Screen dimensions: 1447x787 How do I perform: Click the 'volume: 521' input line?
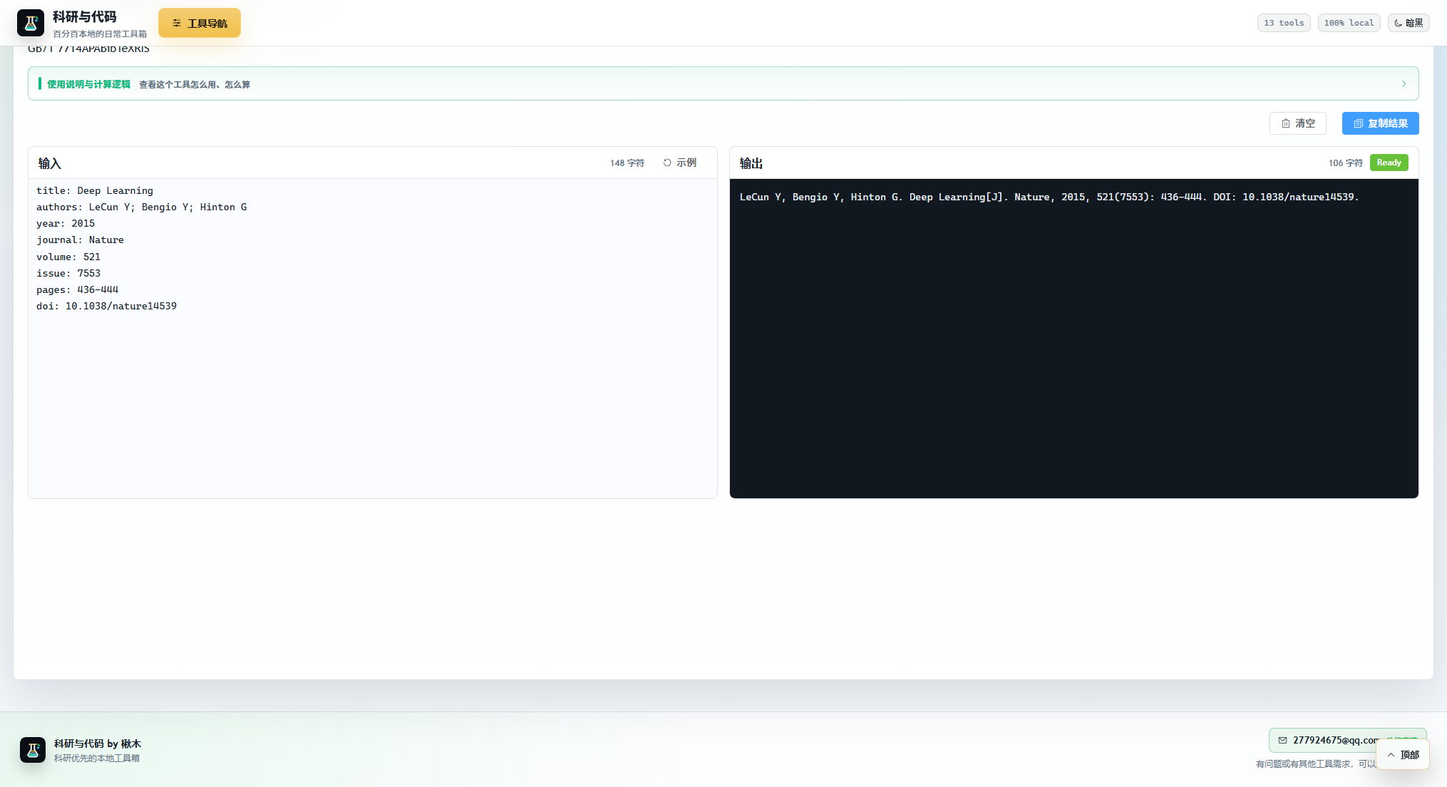pyautogui.click(x=68, y=257)
